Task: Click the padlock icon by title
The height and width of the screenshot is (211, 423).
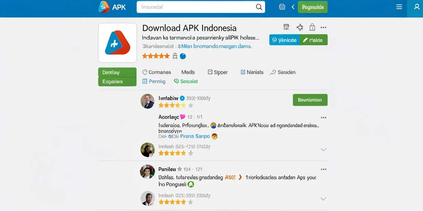Action: [312, 27]
